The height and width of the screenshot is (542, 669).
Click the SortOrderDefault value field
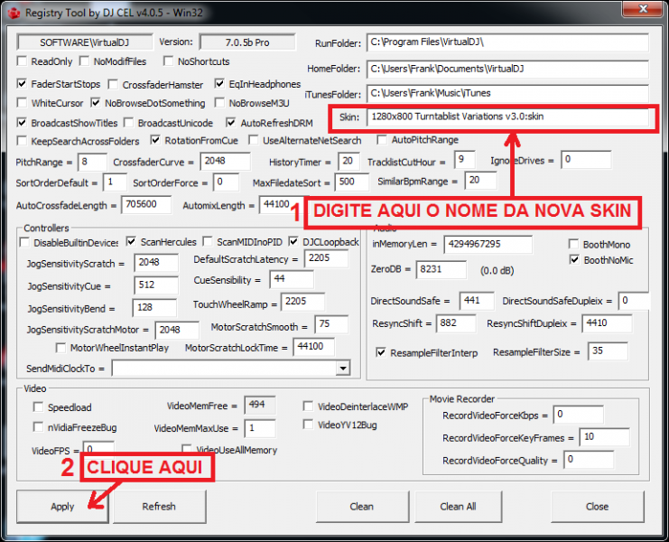point(115,182)
